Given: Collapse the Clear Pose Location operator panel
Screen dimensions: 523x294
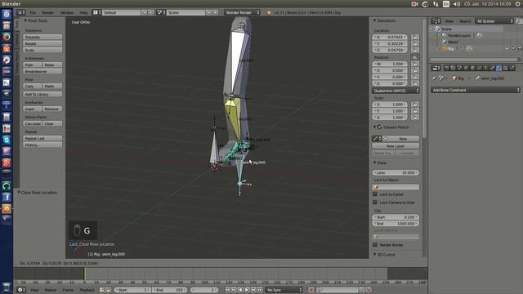Looking at the screenshot, I should (19, 193).
